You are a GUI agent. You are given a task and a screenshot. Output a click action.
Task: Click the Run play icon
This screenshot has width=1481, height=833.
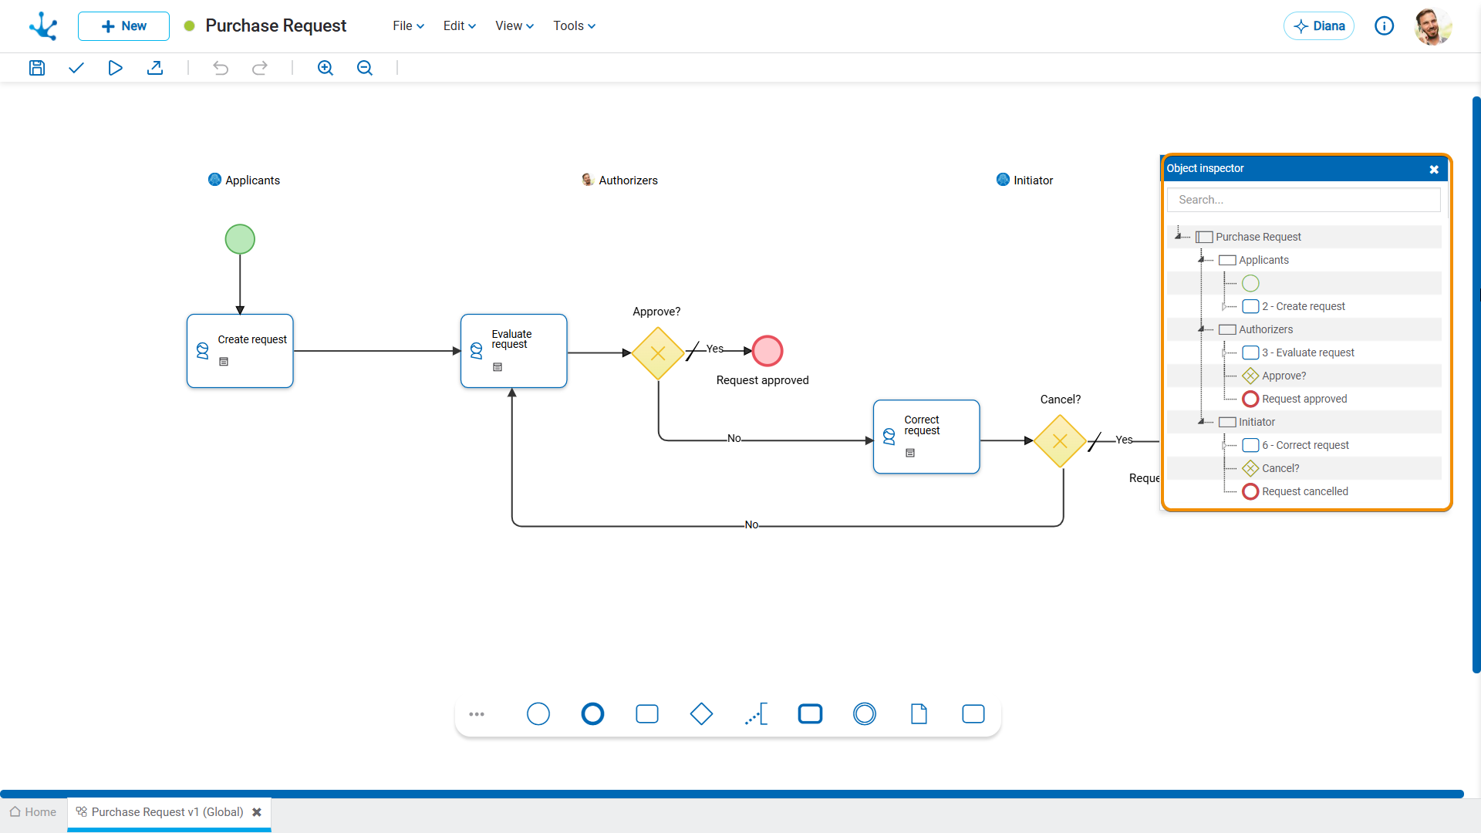pyautogui.click(x=115, y=68)
